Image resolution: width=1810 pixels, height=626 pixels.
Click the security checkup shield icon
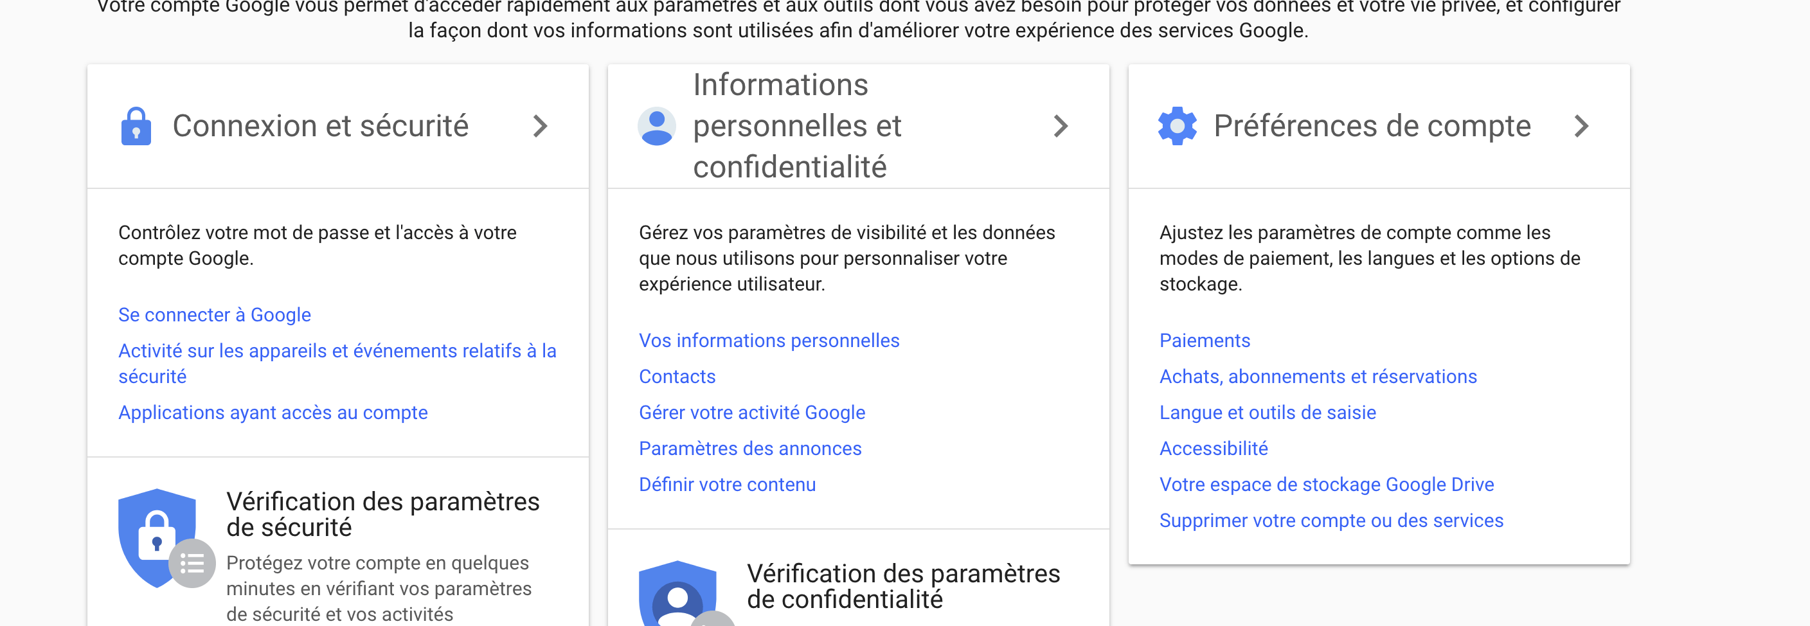tap(157, 537)
